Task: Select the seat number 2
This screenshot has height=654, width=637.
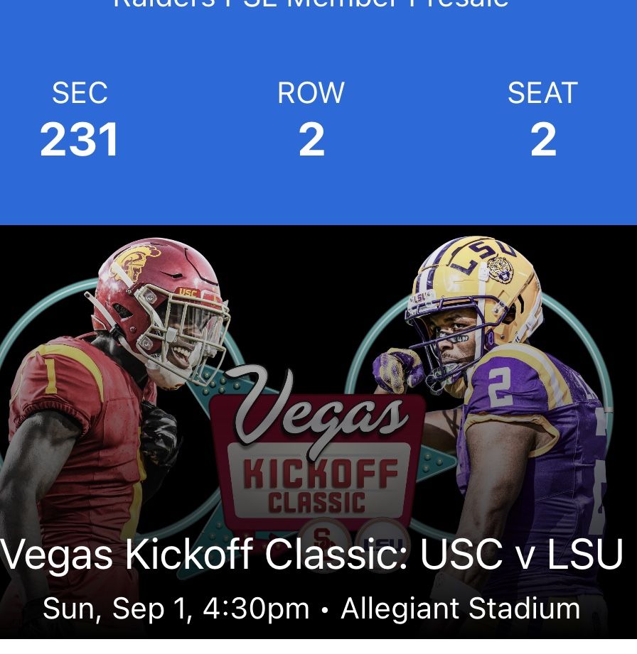Action: 543,140
